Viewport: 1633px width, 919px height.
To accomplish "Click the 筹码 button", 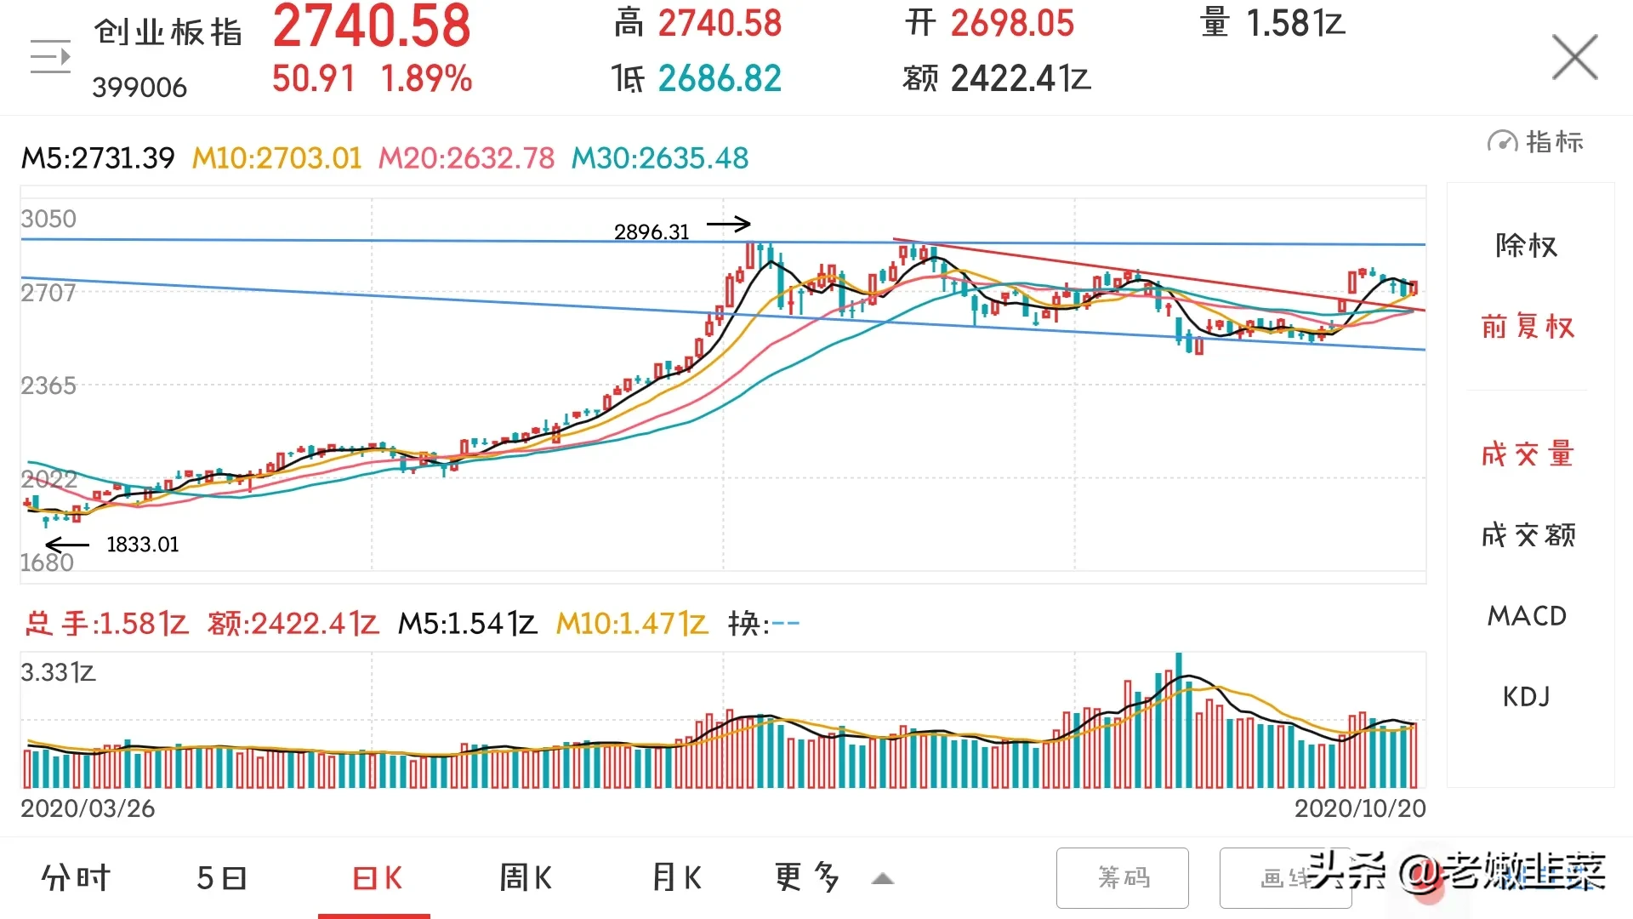I will [1122, 877].
